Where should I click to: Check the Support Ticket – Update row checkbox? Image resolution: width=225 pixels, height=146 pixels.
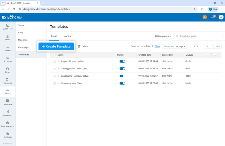click(54, 61)
